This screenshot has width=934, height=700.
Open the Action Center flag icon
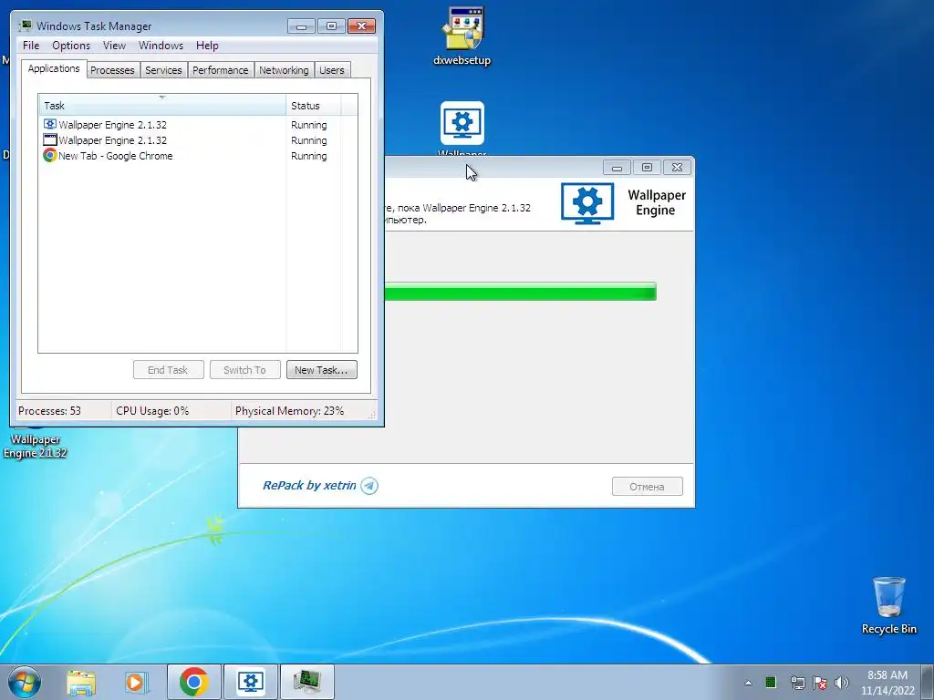(820, 683)
